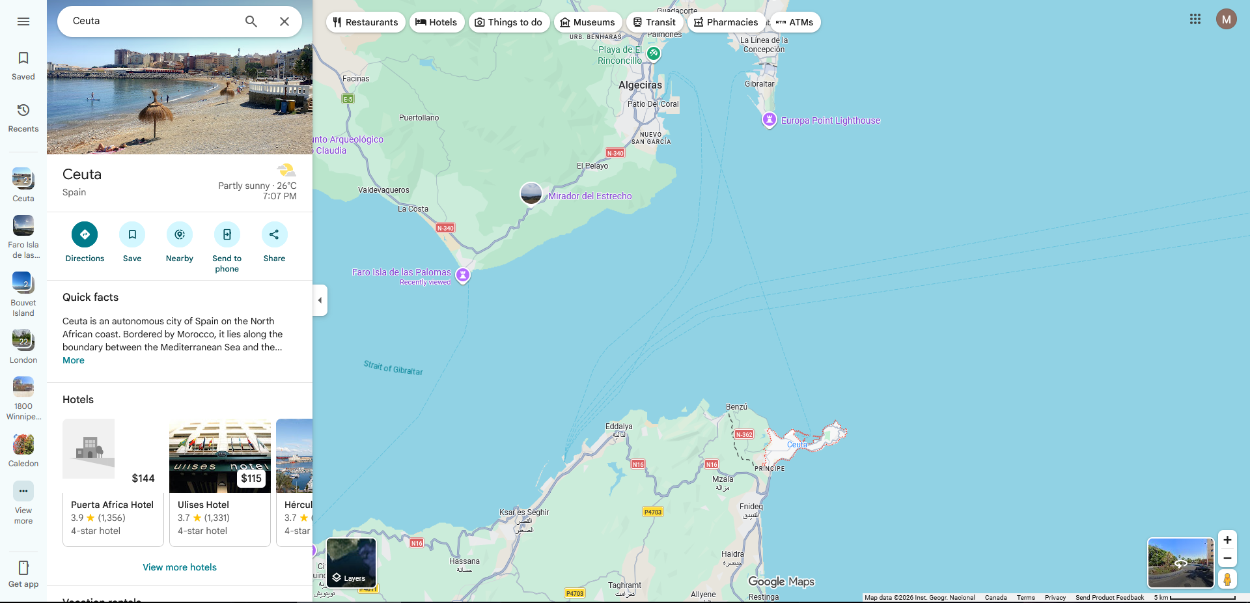Collapse the side panel arrow
1250x603 pixels.
[320, 300]
